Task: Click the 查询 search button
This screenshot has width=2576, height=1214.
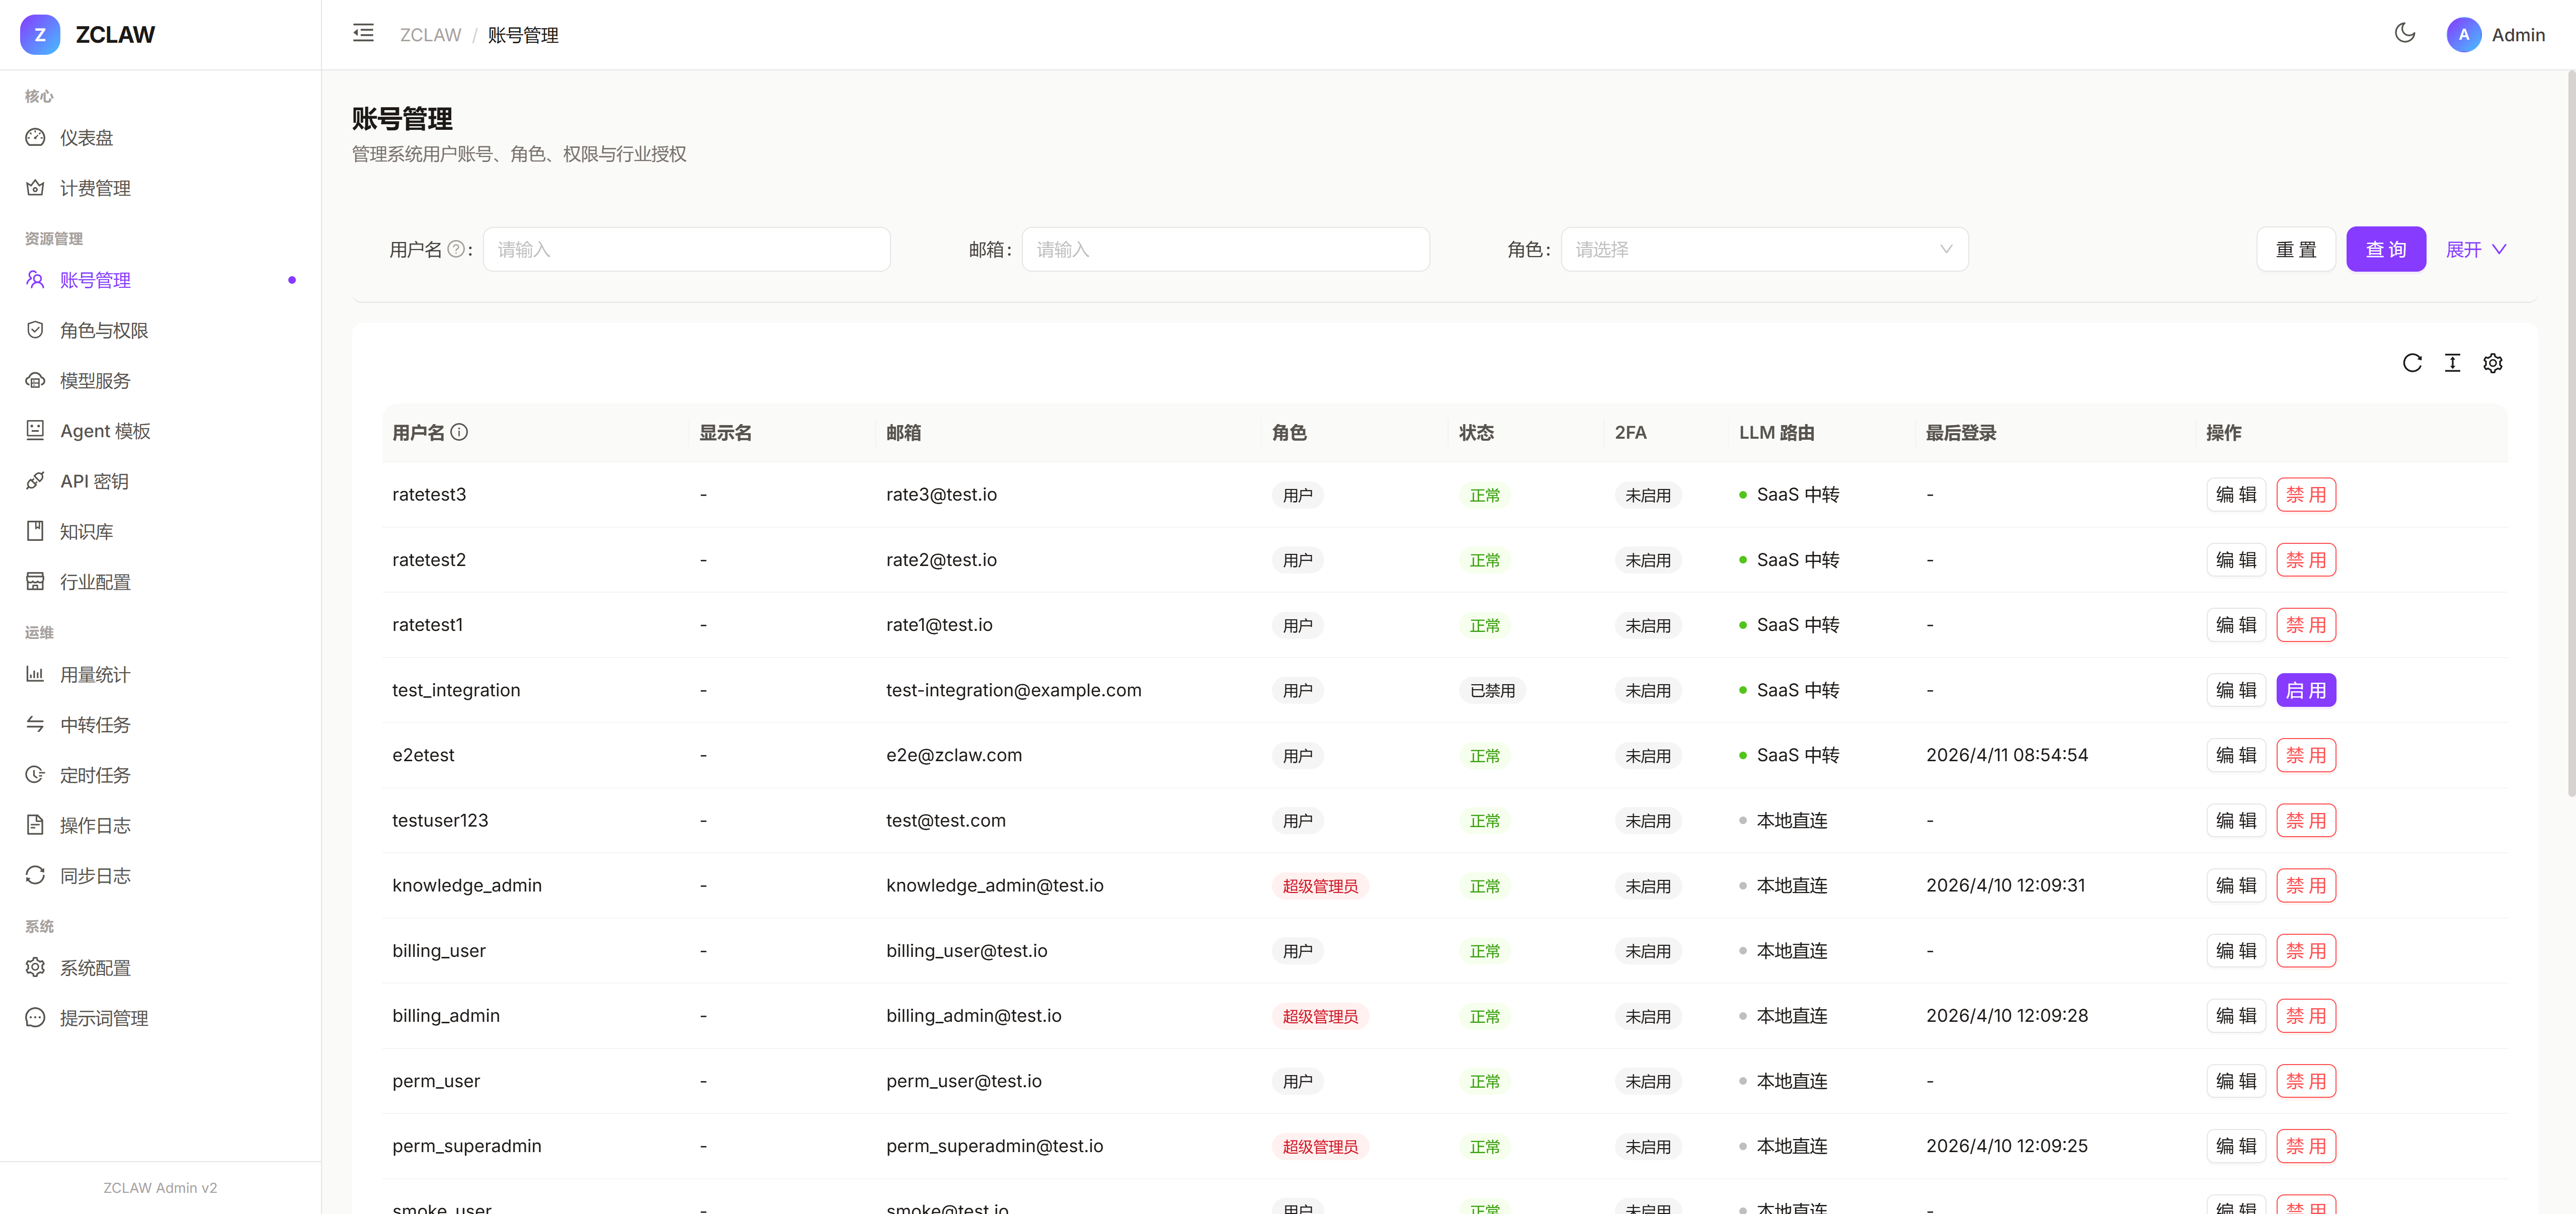Action: click(2385, 250)
